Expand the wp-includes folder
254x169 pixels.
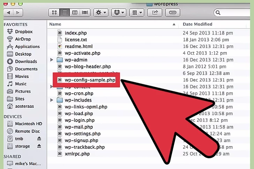click(52, 100)
